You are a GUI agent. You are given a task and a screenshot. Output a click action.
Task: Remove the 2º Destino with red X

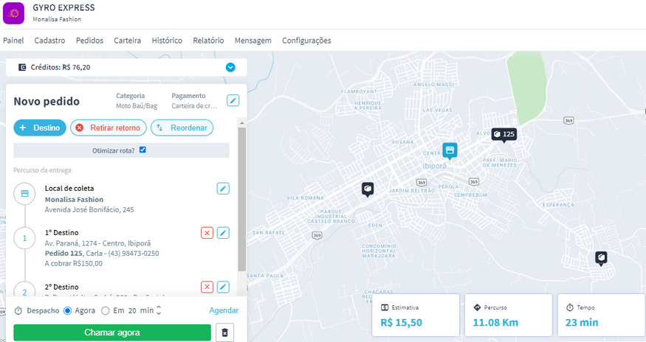point(207,287)
